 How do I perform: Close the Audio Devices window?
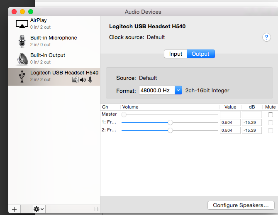coord(14,12)
